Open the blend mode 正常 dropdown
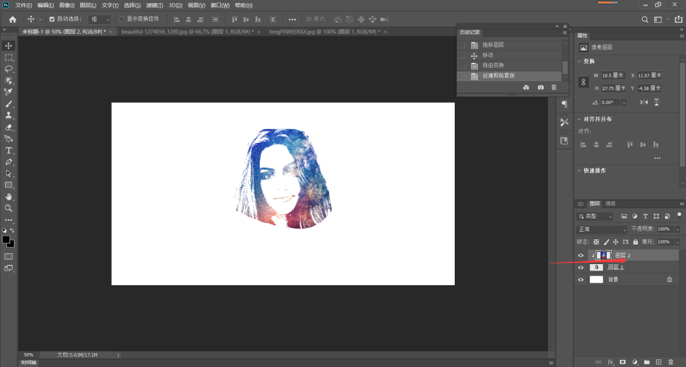Image resolution: width=686 pixels, height=367 pixels. click(602, 229)
